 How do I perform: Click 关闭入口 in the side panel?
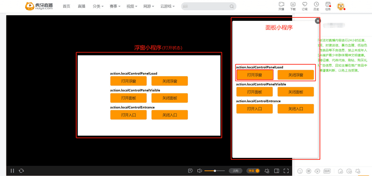pyautogui.click(x=296, y=109)
